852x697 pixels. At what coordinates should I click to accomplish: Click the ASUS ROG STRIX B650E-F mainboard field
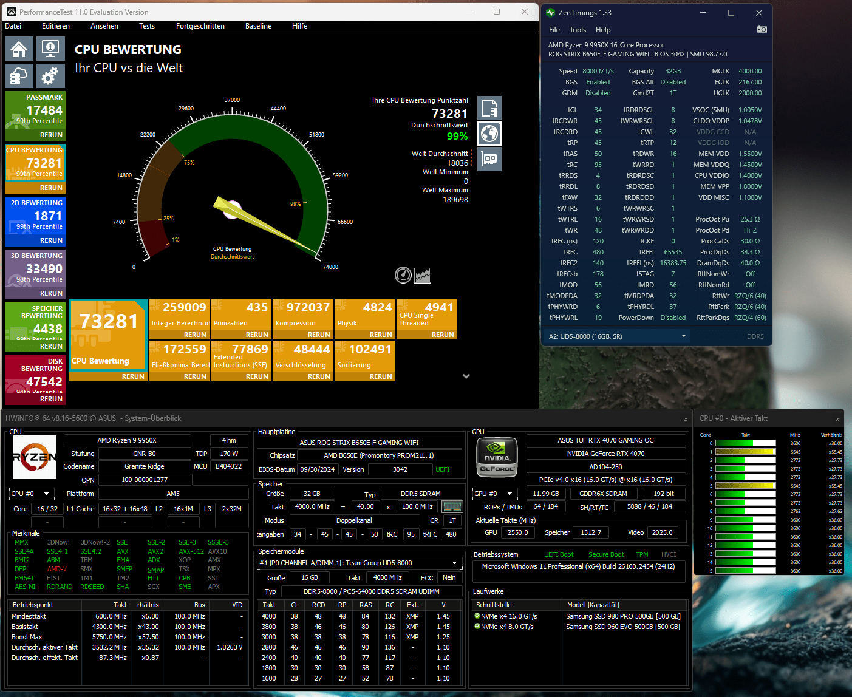click(x=359, y=443)
